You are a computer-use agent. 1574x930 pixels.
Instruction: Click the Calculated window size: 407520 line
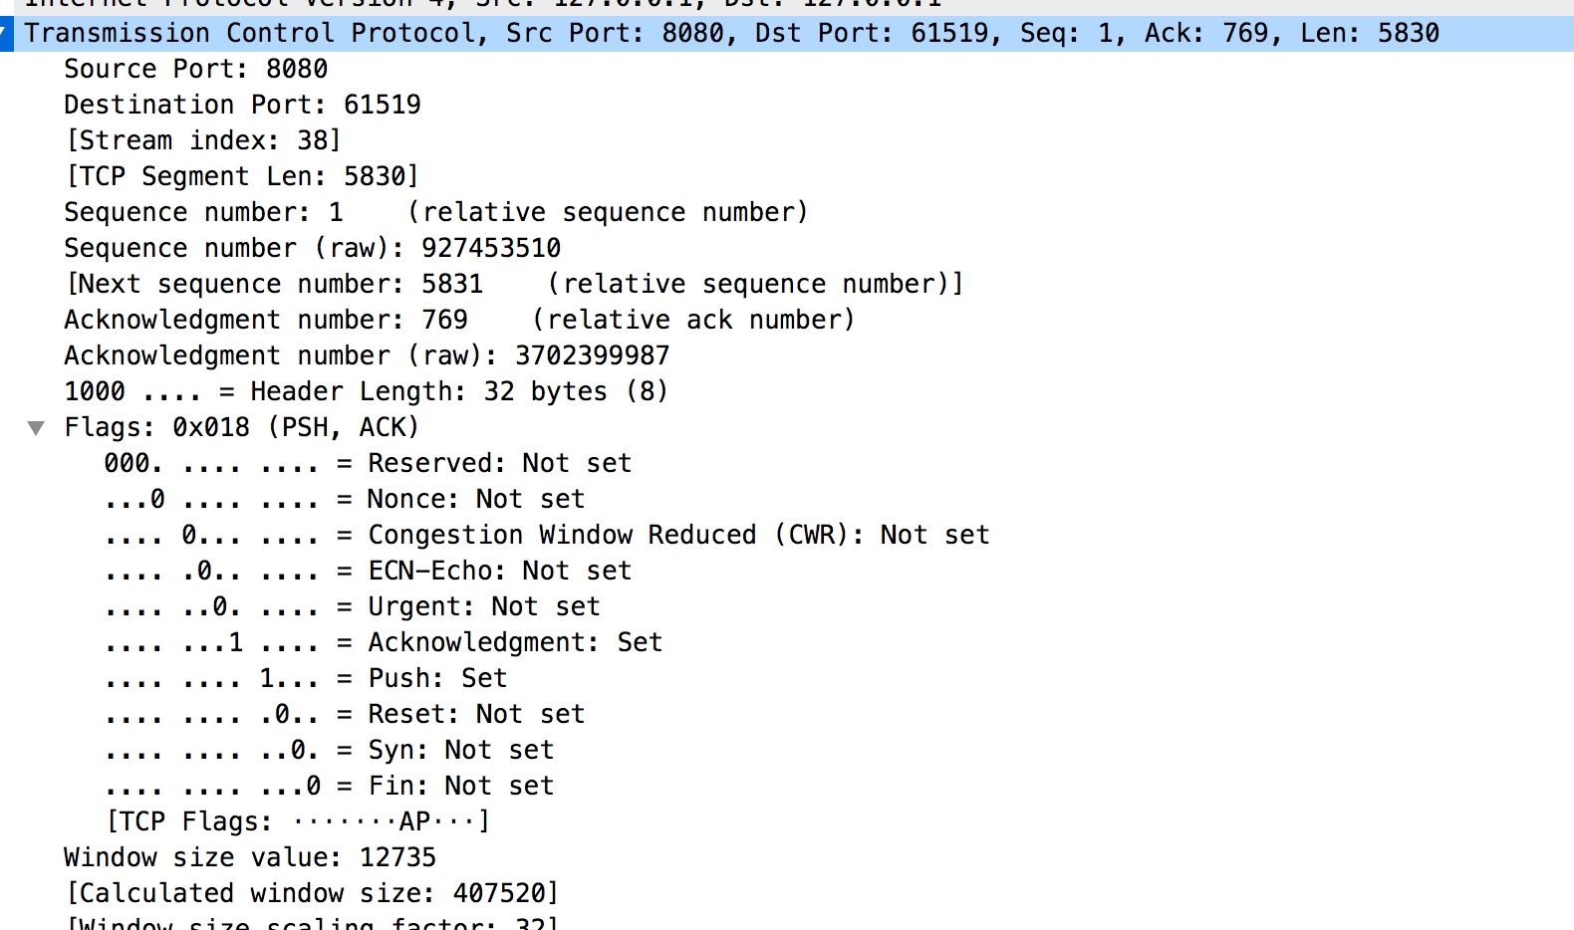(x=312, y=894)
